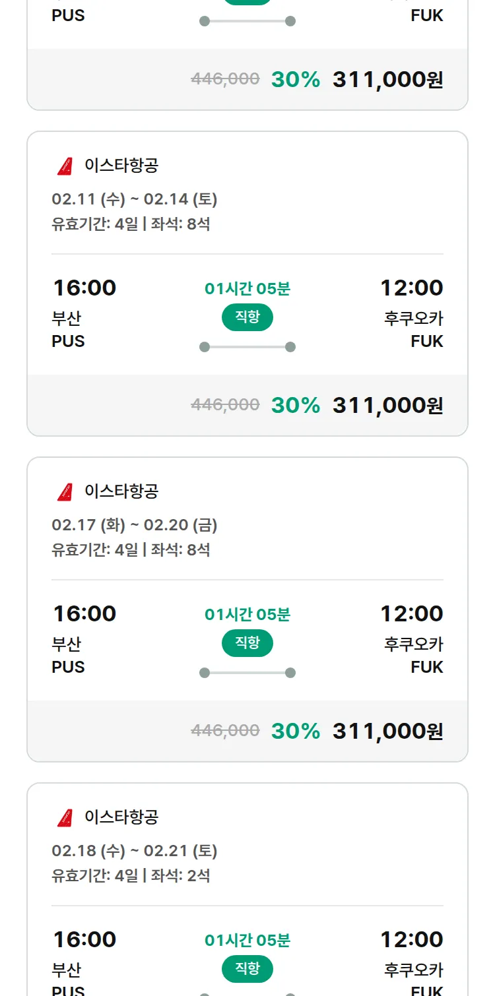This screenshot has height=996, width=495.
Task: Tap 직항 badge on 02.11 (수) flight
Action: [x=247, y=317]
